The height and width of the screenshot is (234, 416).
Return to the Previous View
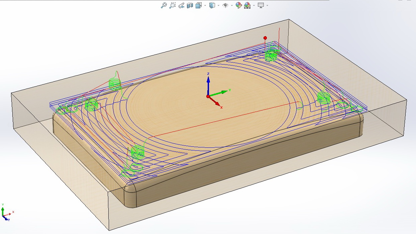tap(181, 5)
